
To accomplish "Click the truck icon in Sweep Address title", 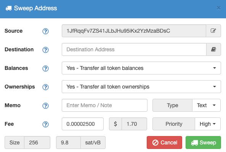I will tap(9, 8).
